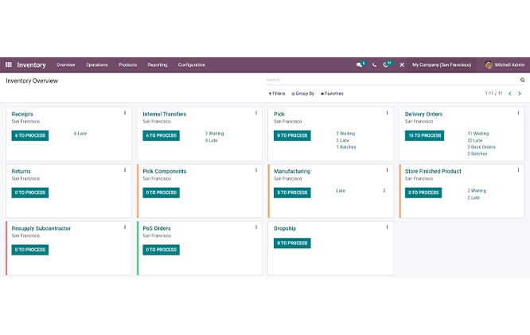Click the debug tools wrench icon
This screenshot has height=335, width=530.
(402, 65)
